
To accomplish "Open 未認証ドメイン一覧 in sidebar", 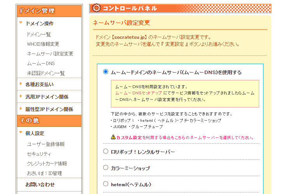I will click(46, 73).
